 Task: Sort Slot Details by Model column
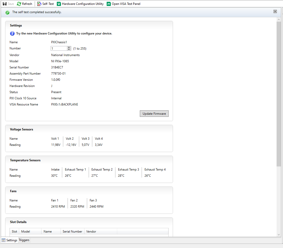30,231
